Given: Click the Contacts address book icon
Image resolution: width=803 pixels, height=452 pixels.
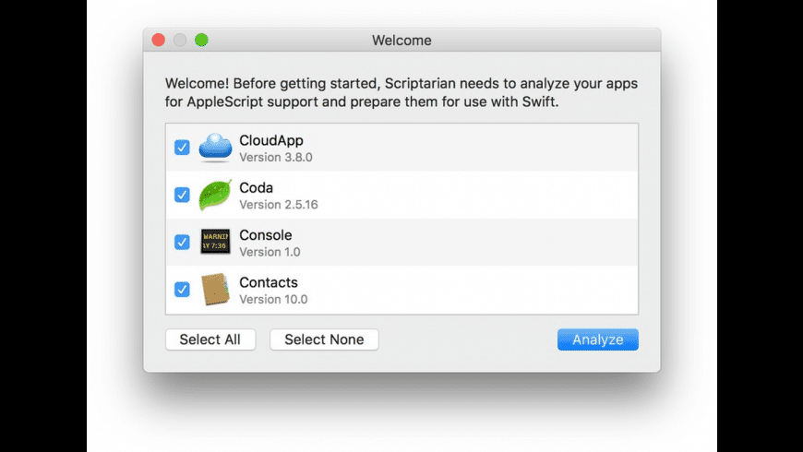Looking at the screenshot, I should (x=215, y=289).
